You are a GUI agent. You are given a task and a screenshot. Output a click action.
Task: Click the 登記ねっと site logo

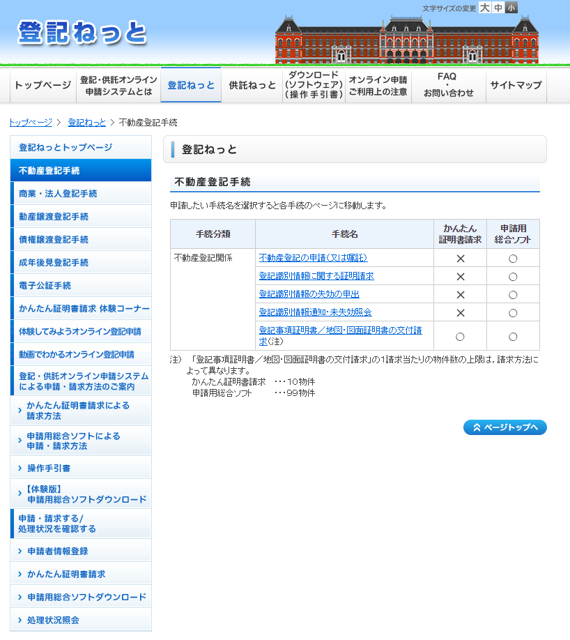[x=82, y=33]
